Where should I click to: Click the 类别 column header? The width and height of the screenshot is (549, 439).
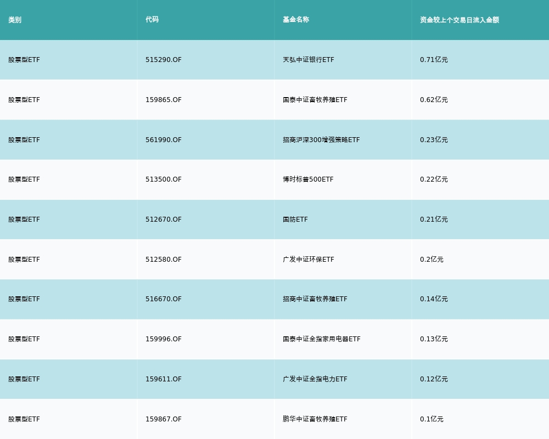15,20
